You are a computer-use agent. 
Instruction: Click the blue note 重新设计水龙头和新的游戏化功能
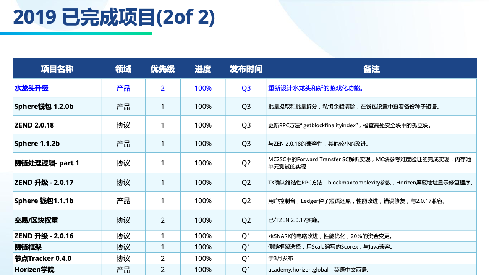pyautogui.click(x=316, y=88)
